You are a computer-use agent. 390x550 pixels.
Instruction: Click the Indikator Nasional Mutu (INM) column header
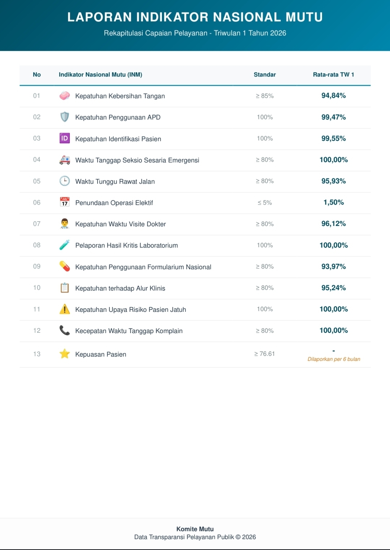pos(100,75)
